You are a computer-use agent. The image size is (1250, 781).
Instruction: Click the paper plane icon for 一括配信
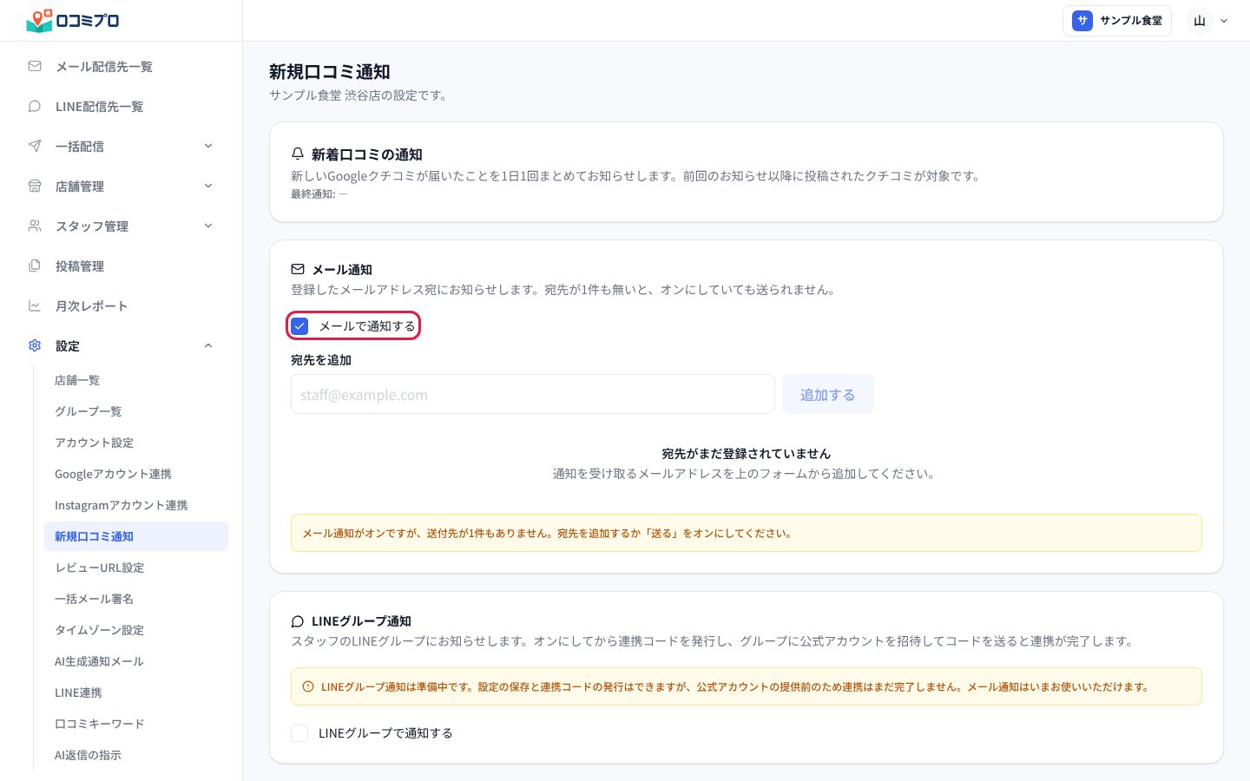[35, 146]
